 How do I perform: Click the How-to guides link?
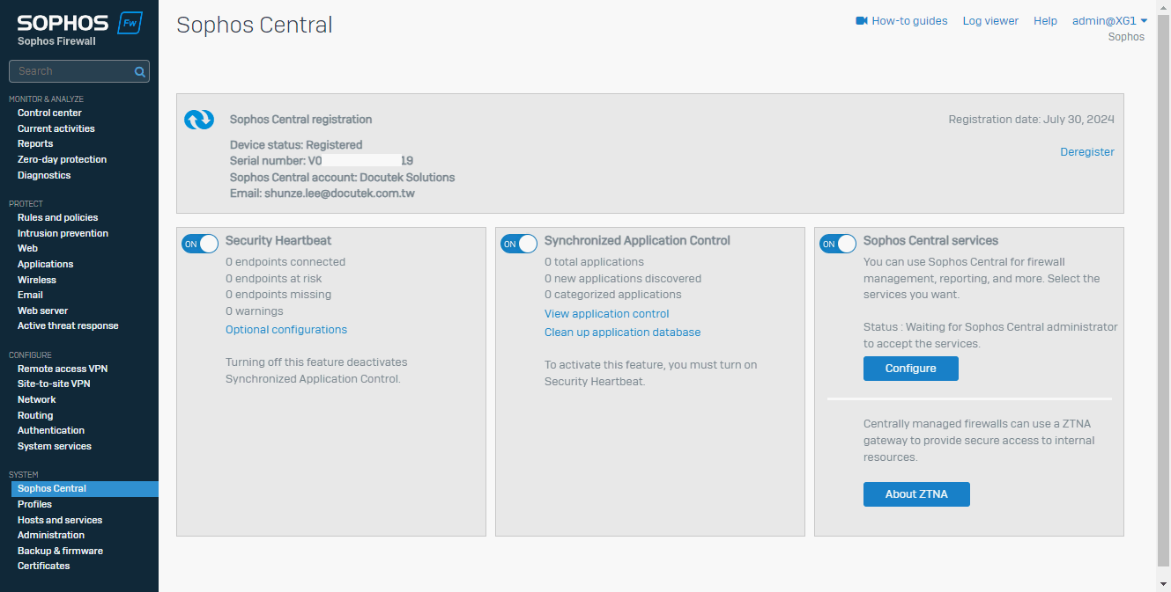coord(909,20)
